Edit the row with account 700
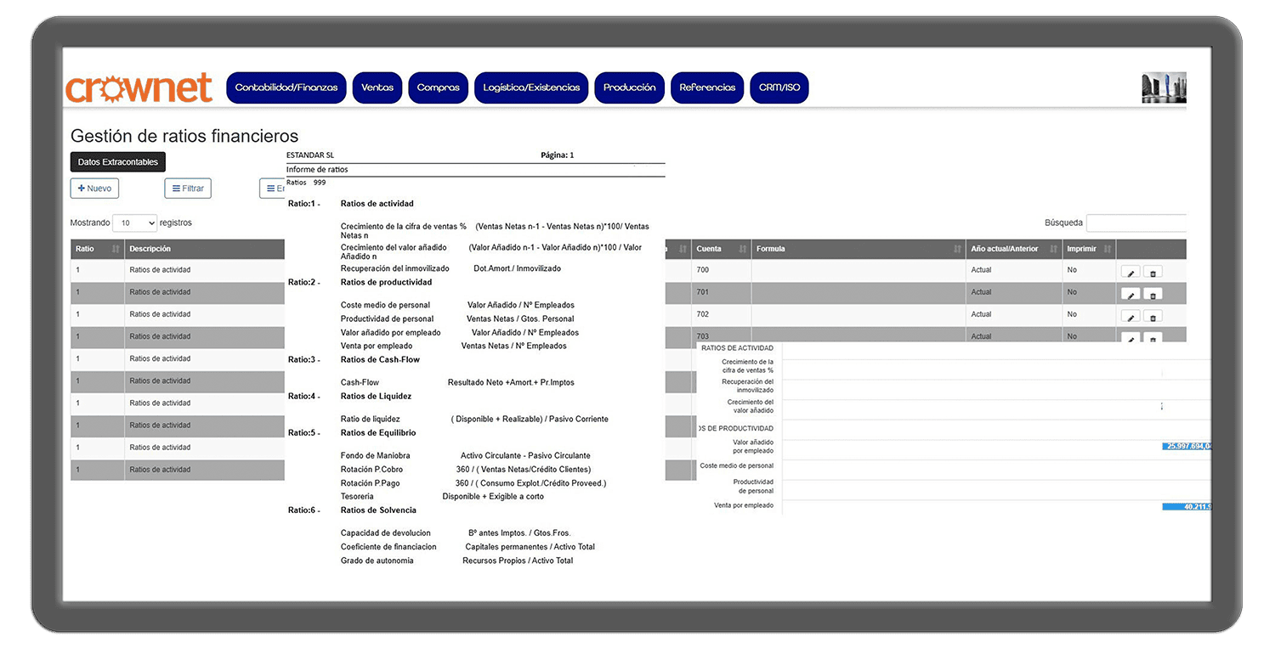1275x648 pixels. pyautogui.click(x=1130, y=272)
